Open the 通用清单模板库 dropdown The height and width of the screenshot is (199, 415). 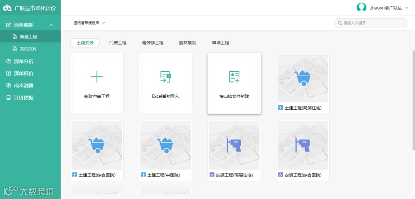tap(90, 23)
